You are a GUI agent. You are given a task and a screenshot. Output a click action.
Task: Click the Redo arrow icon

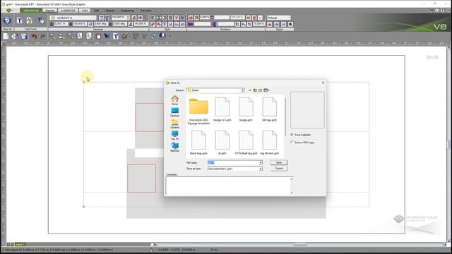[x=43, y=36]
